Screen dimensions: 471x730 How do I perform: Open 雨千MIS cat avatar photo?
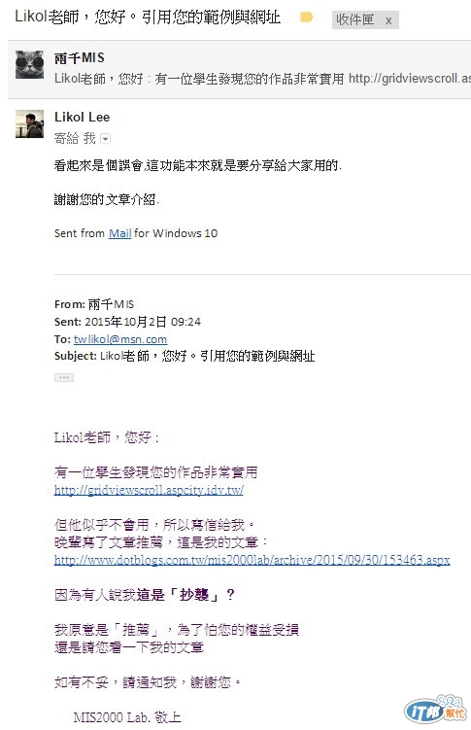tap(30, 64)
